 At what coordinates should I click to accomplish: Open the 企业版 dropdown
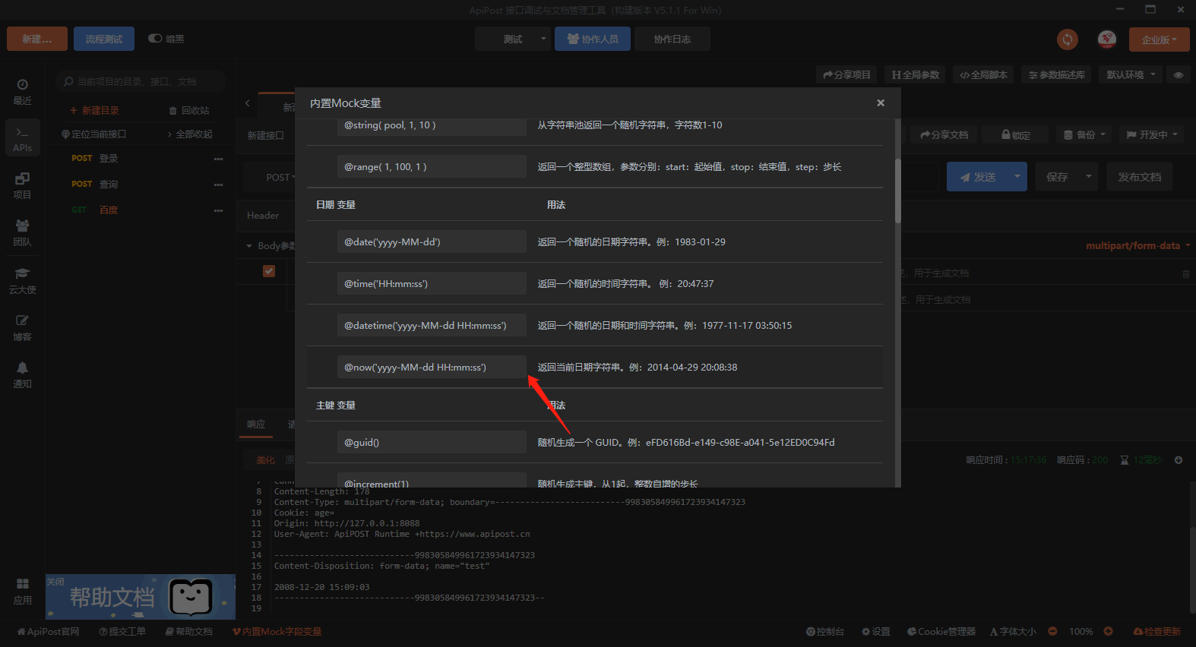(1159, 39)
